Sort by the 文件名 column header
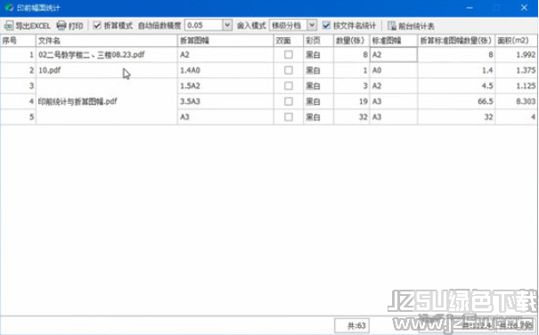 click(107, 41)
